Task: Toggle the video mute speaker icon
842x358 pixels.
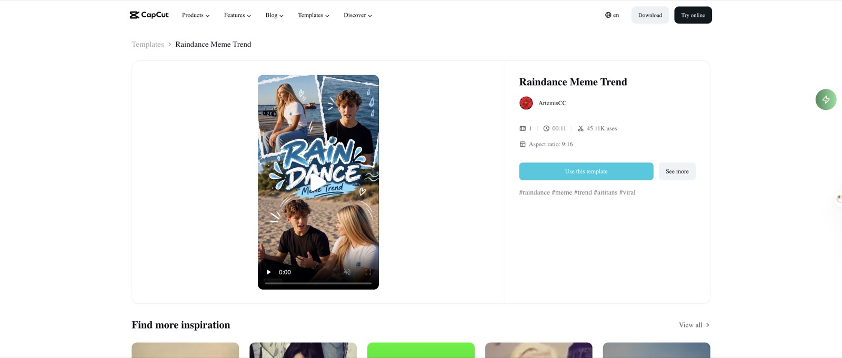Action: (347, 272)
